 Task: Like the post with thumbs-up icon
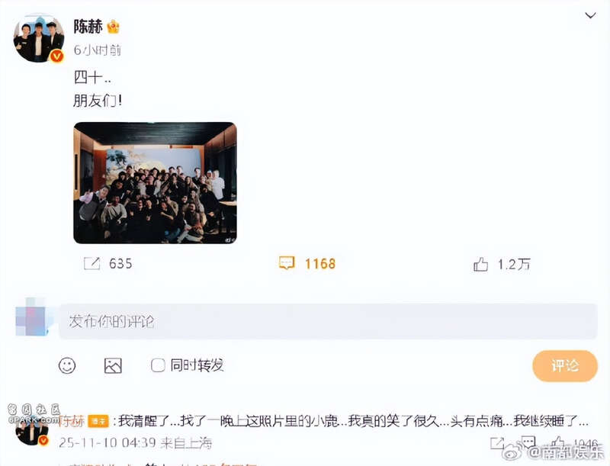point(481,265)
